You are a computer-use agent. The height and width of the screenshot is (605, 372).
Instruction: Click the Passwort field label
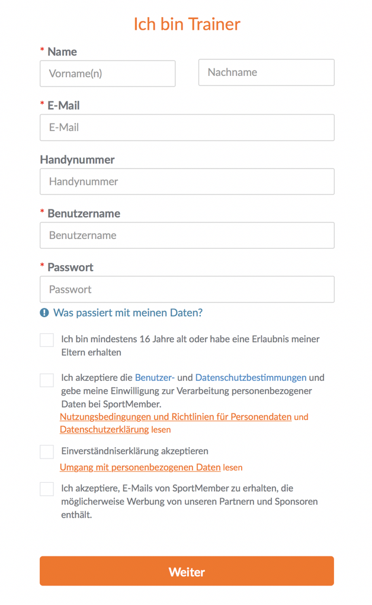70,268
